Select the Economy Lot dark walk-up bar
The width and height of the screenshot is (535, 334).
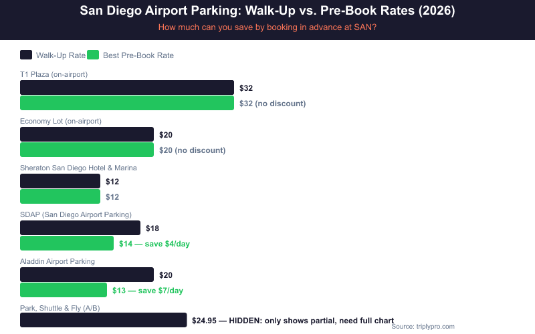pyautogui.click(x=87, y=134)
